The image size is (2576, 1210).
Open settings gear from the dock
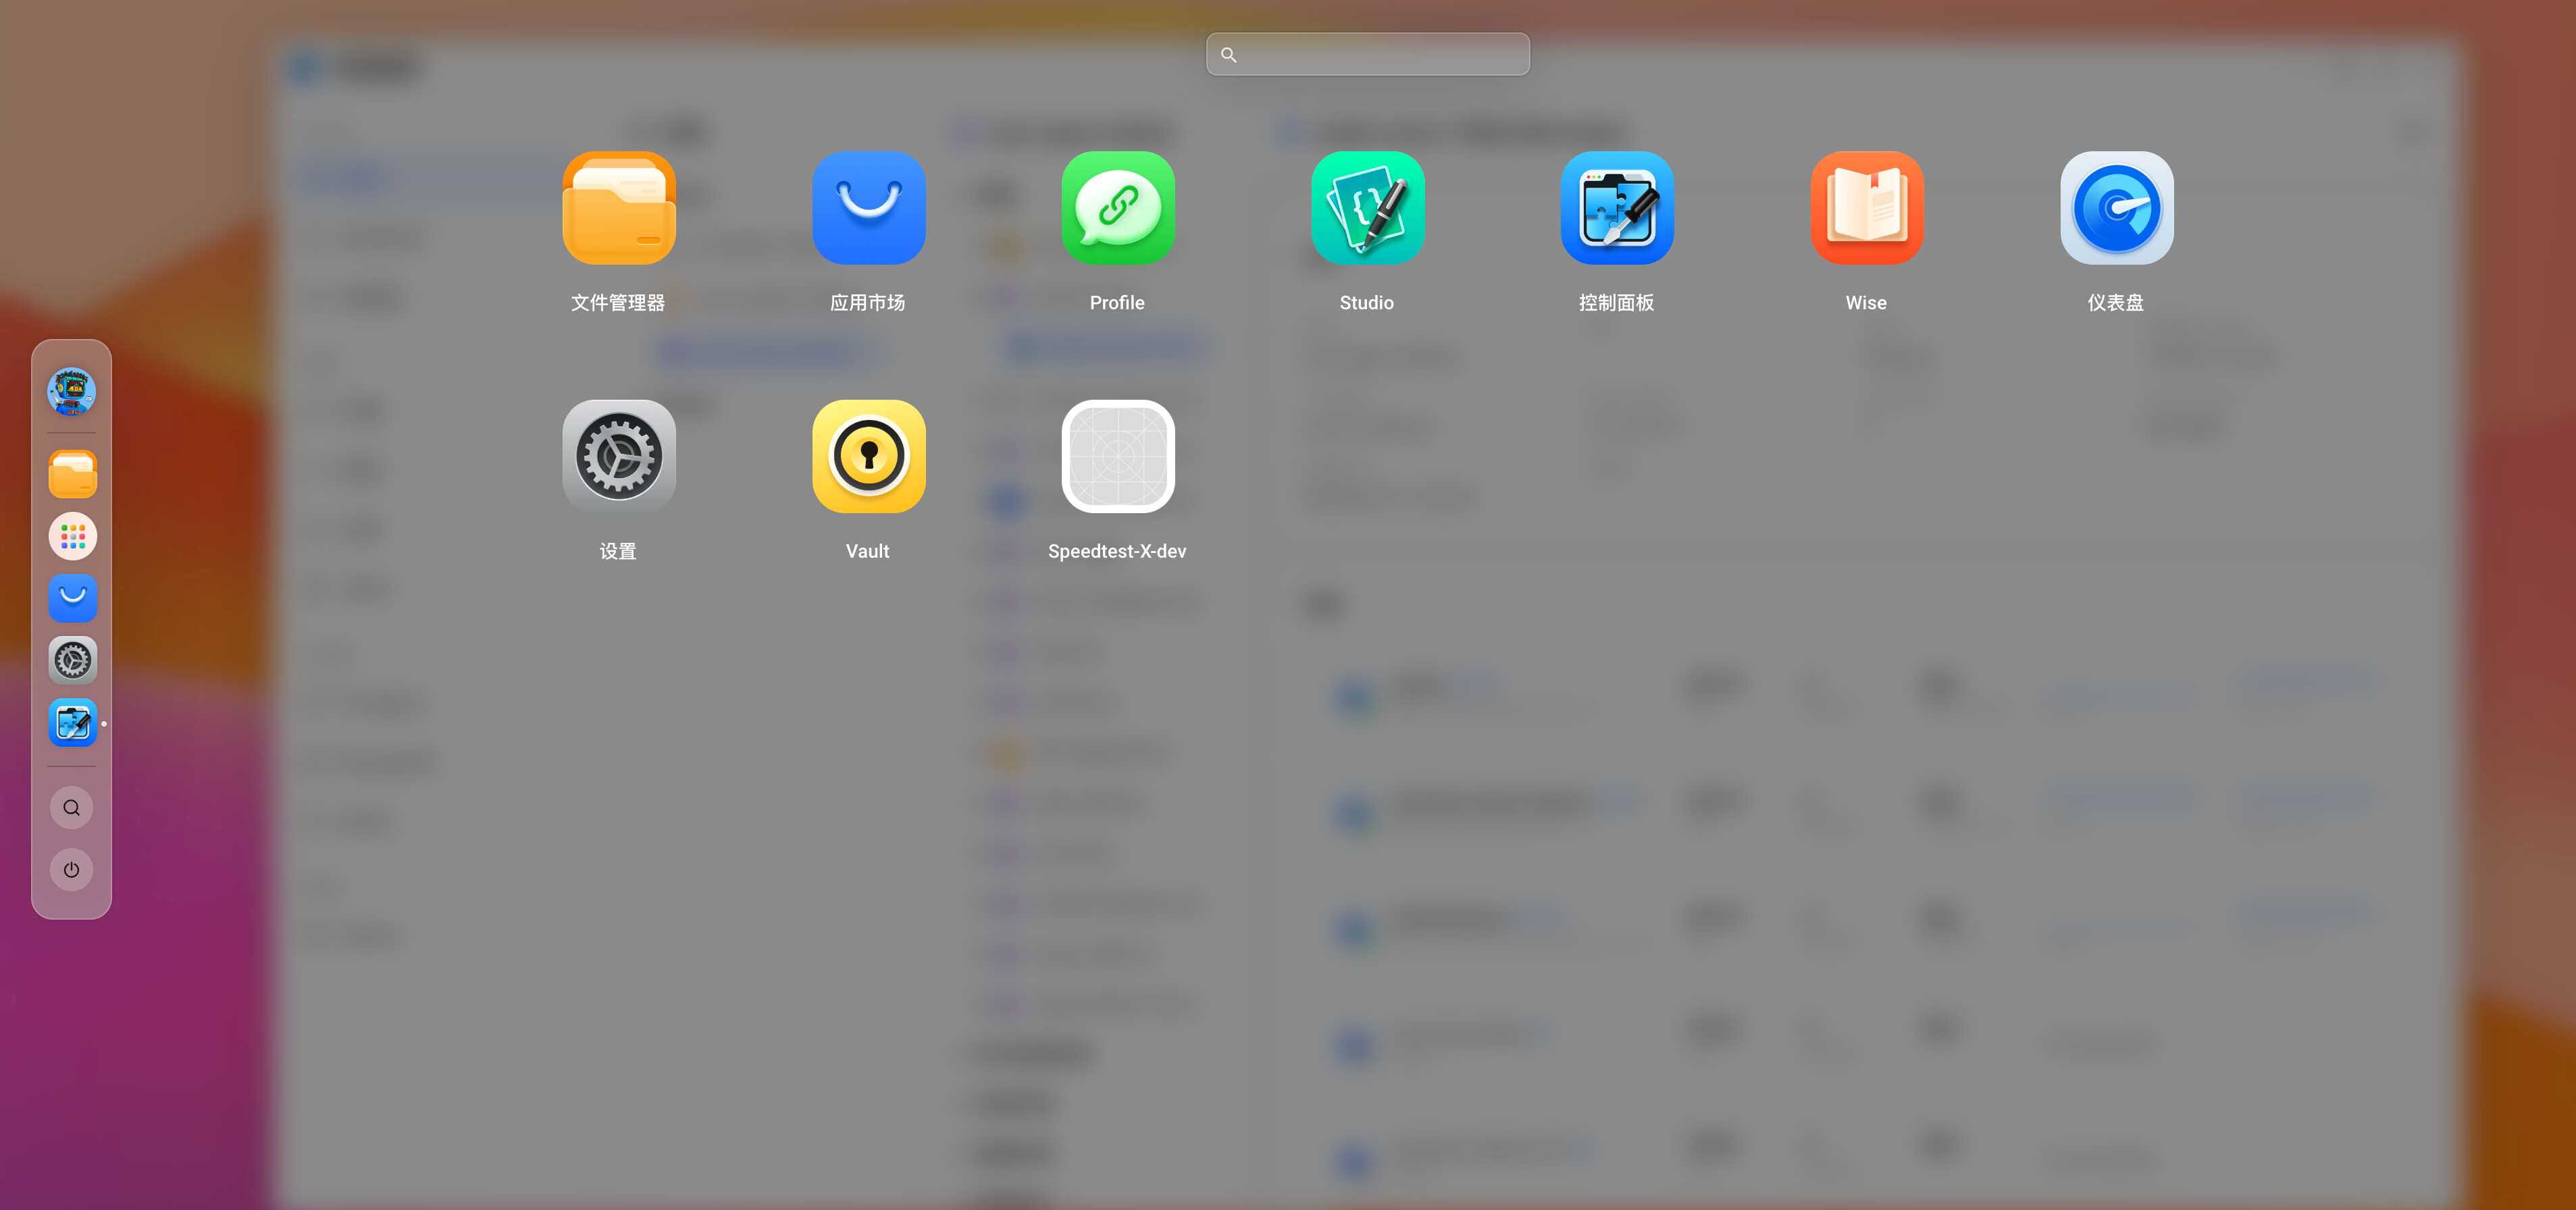[72, 660]
